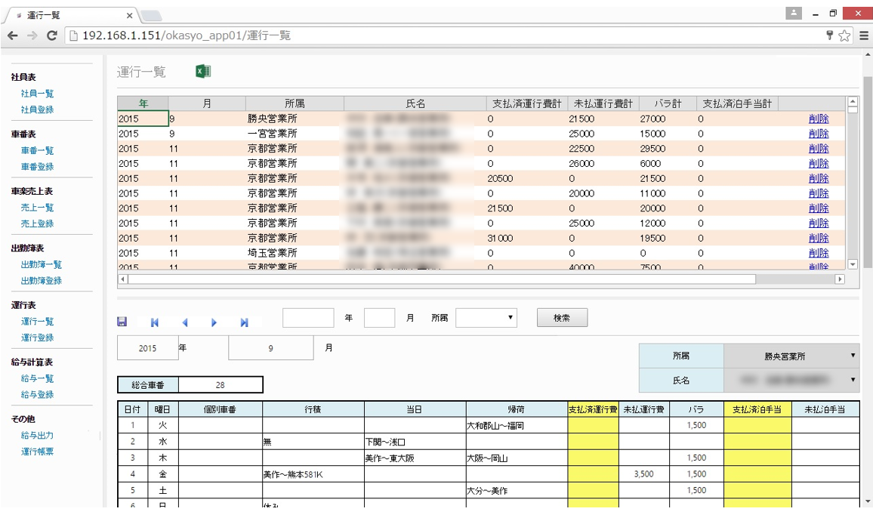This screenshot has height=521, width=873.
Task: Click the 年 input field beside the search button
Action: [308, 317]
